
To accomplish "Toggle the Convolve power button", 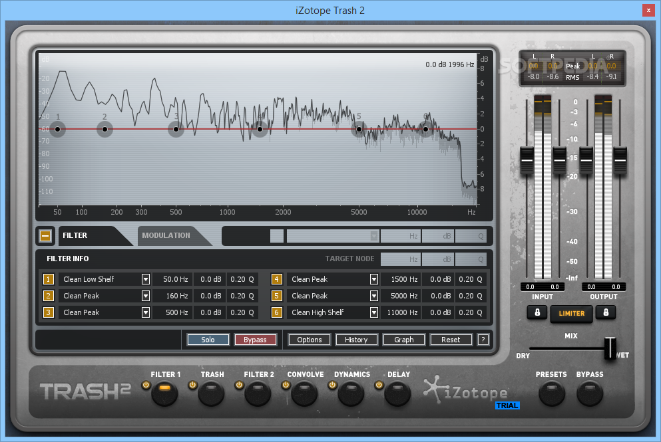I will click(286, 385).
